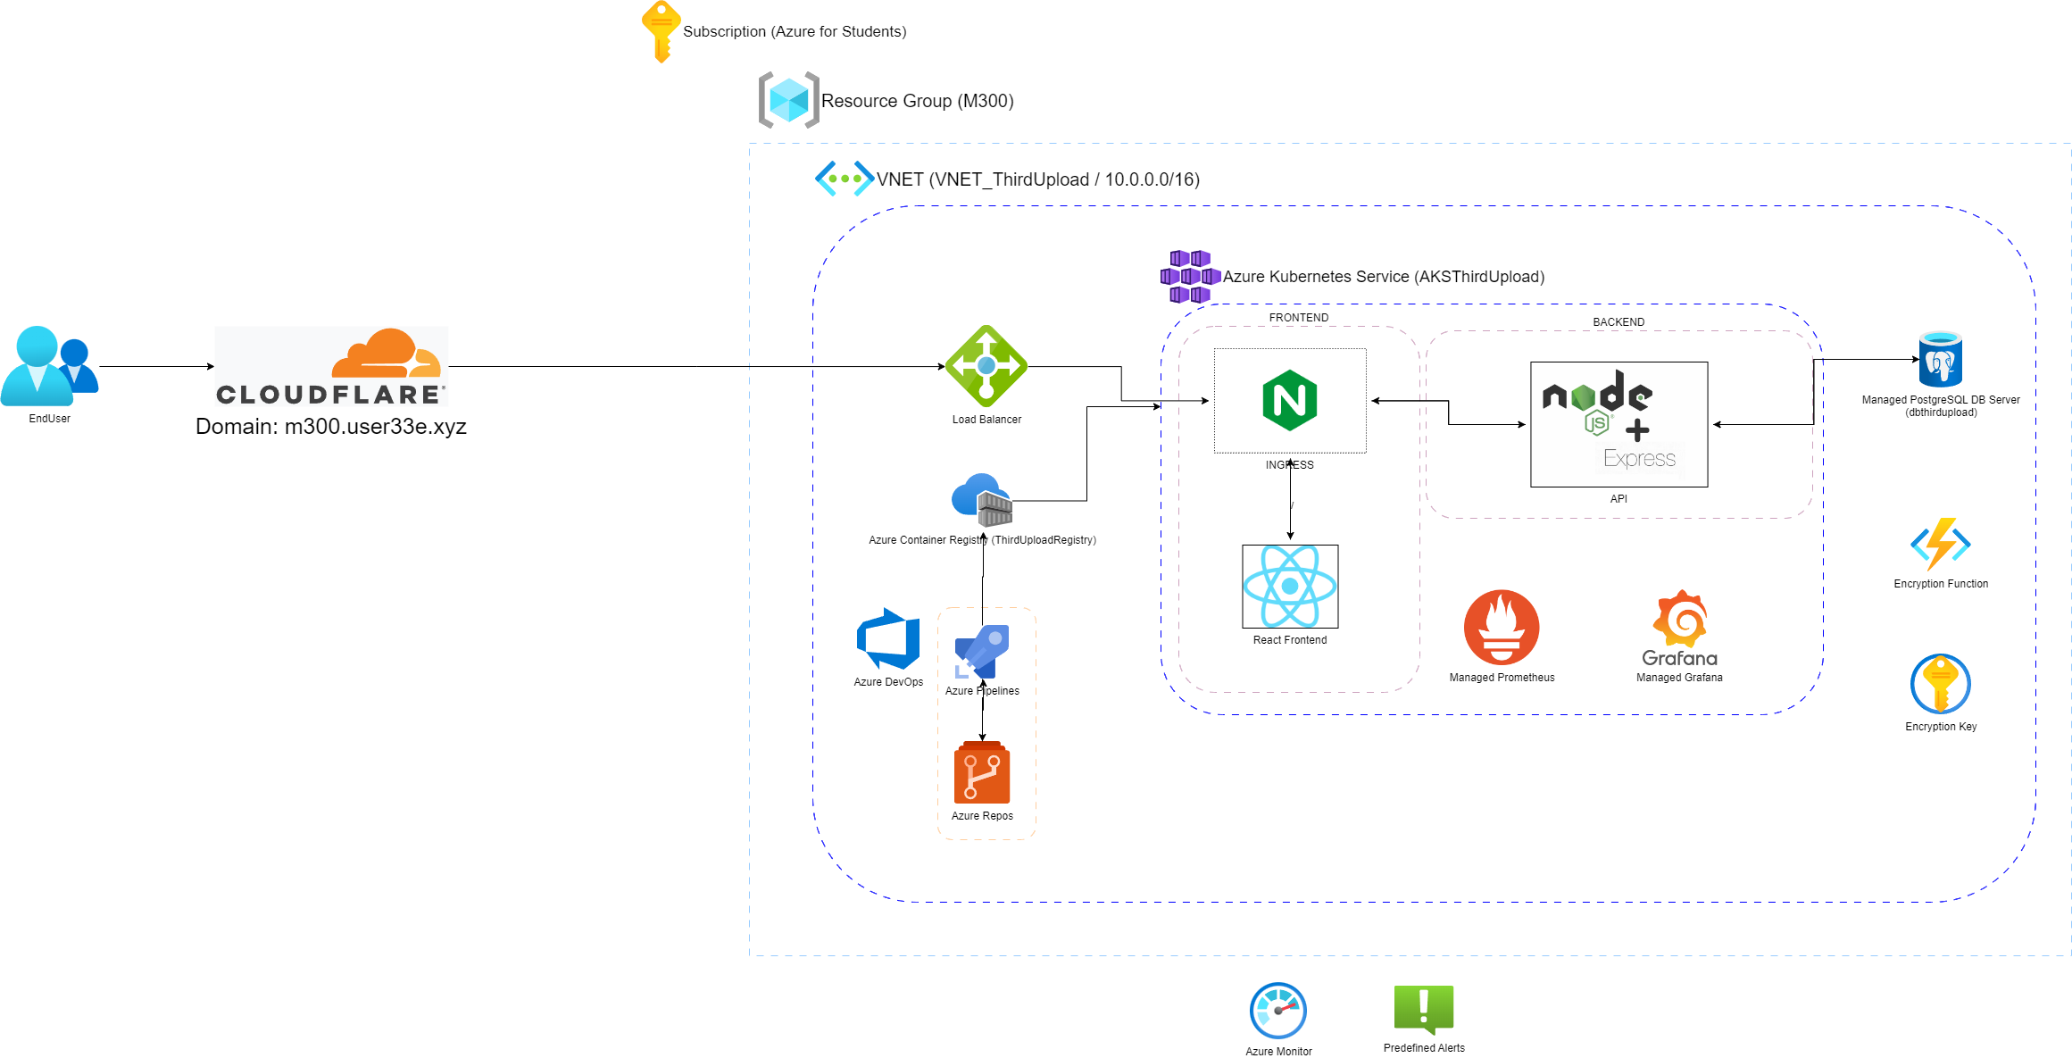Image resolution: width=2072 pixels, height=1058 pixels.
Task: Select the Azure Monitor gauge icon
Action: pos(1278,1011)
